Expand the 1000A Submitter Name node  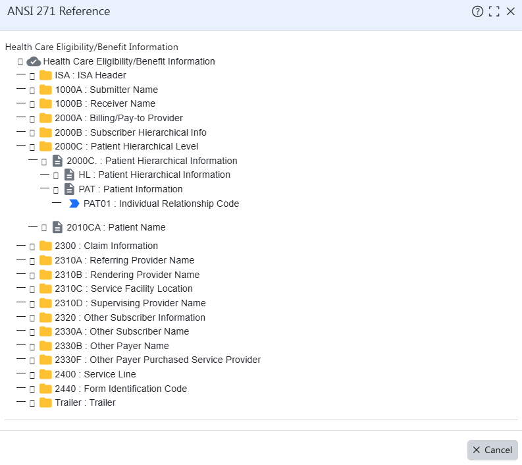coord(32,91)
